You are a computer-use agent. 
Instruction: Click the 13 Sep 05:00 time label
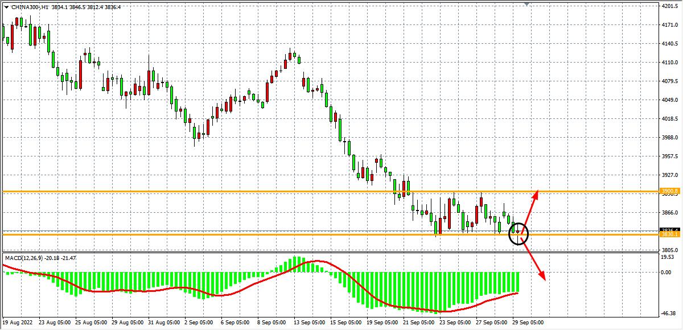(x=309, y=322)
